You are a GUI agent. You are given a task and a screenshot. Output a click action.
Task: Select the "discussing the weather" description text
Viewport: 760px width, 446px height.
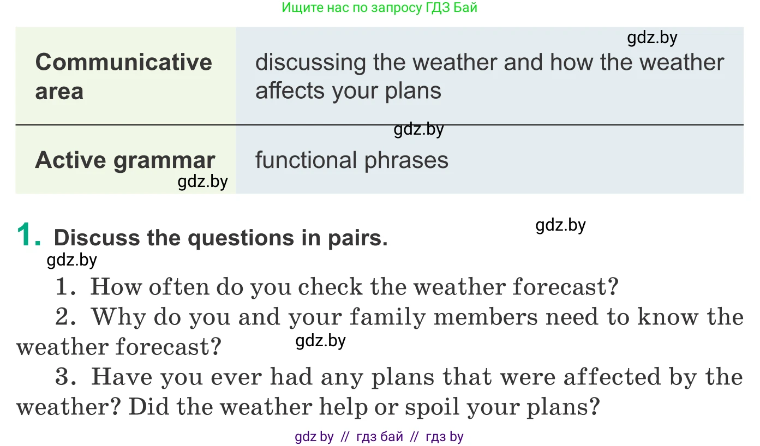[489, 76]
